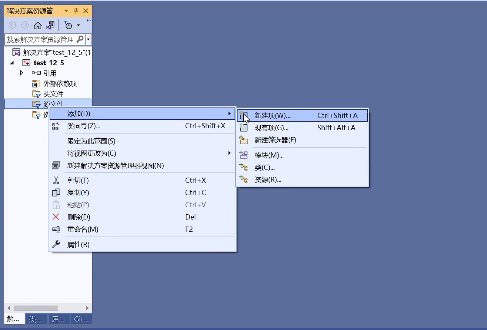This screenshot has width=487, height=330.
Task: Click the add class icon
Action: pyautogui.click(x=243, y=167)
